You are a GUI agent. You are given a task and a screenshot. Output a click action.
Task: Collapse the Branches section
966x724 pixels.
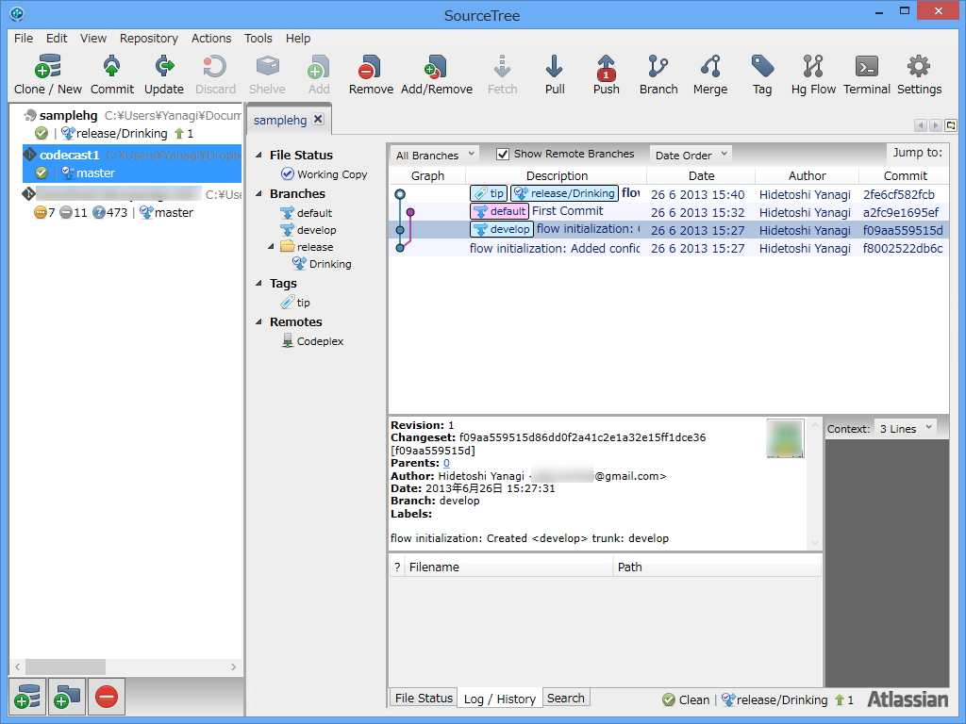point(259,193)
